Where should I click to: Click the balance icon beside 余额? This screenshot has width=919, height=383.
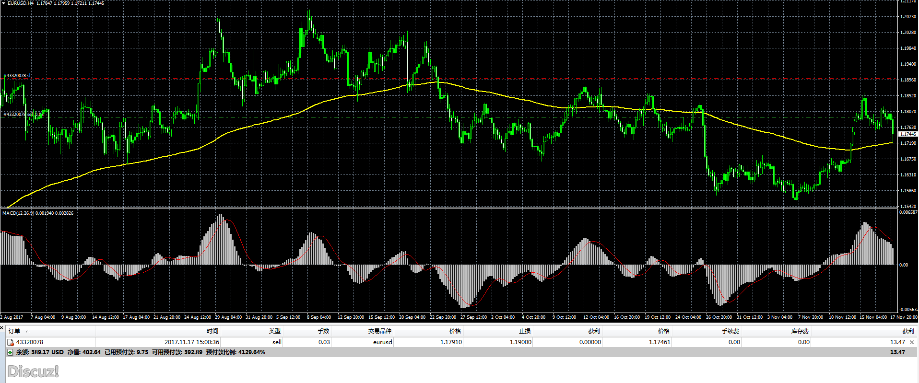11,352
